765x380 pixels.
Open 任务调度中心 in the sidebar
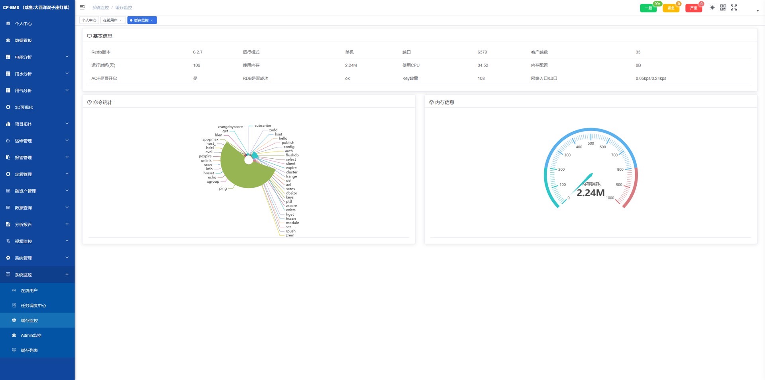pyautogui.click(x=37, y=305)
